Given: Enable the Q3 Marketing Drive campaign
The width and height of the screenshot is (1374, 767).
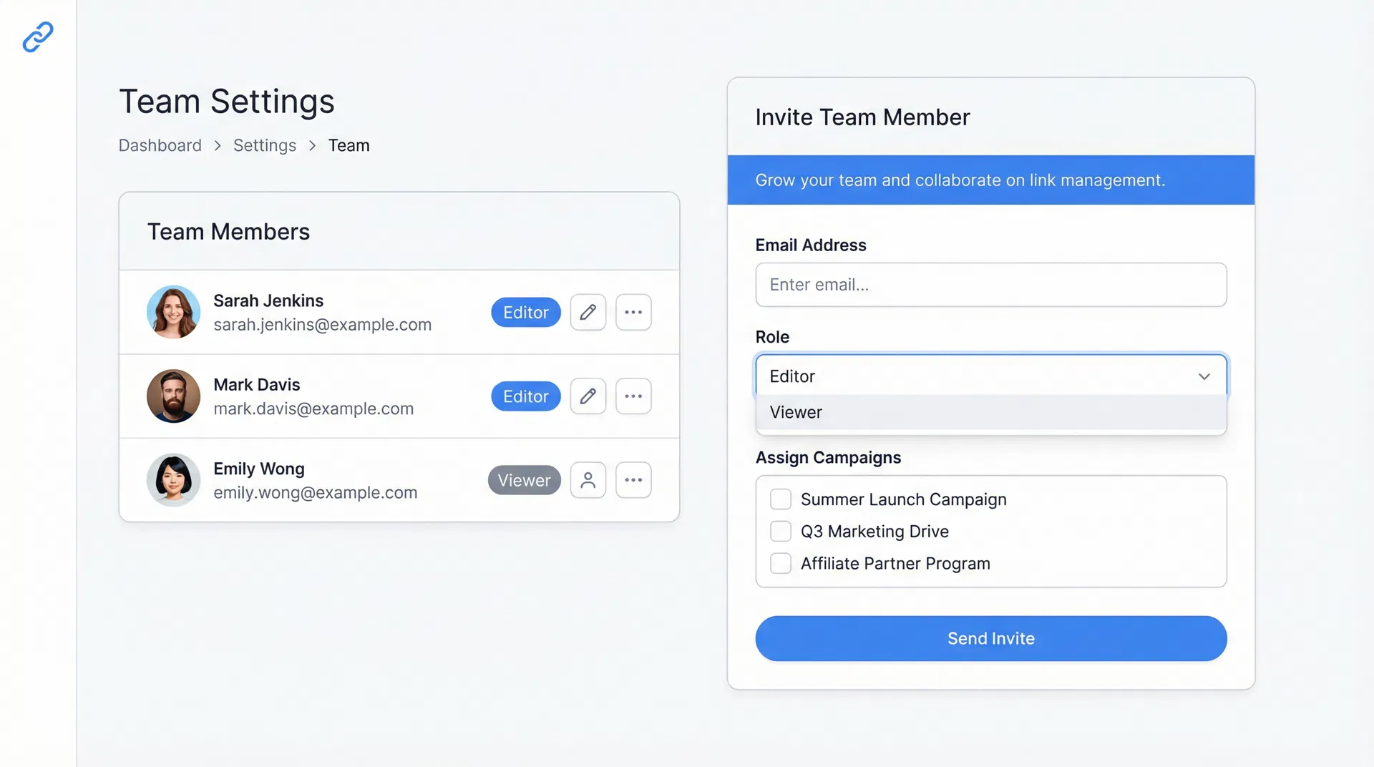Looking at the screenshot, I should pos(780,531).
